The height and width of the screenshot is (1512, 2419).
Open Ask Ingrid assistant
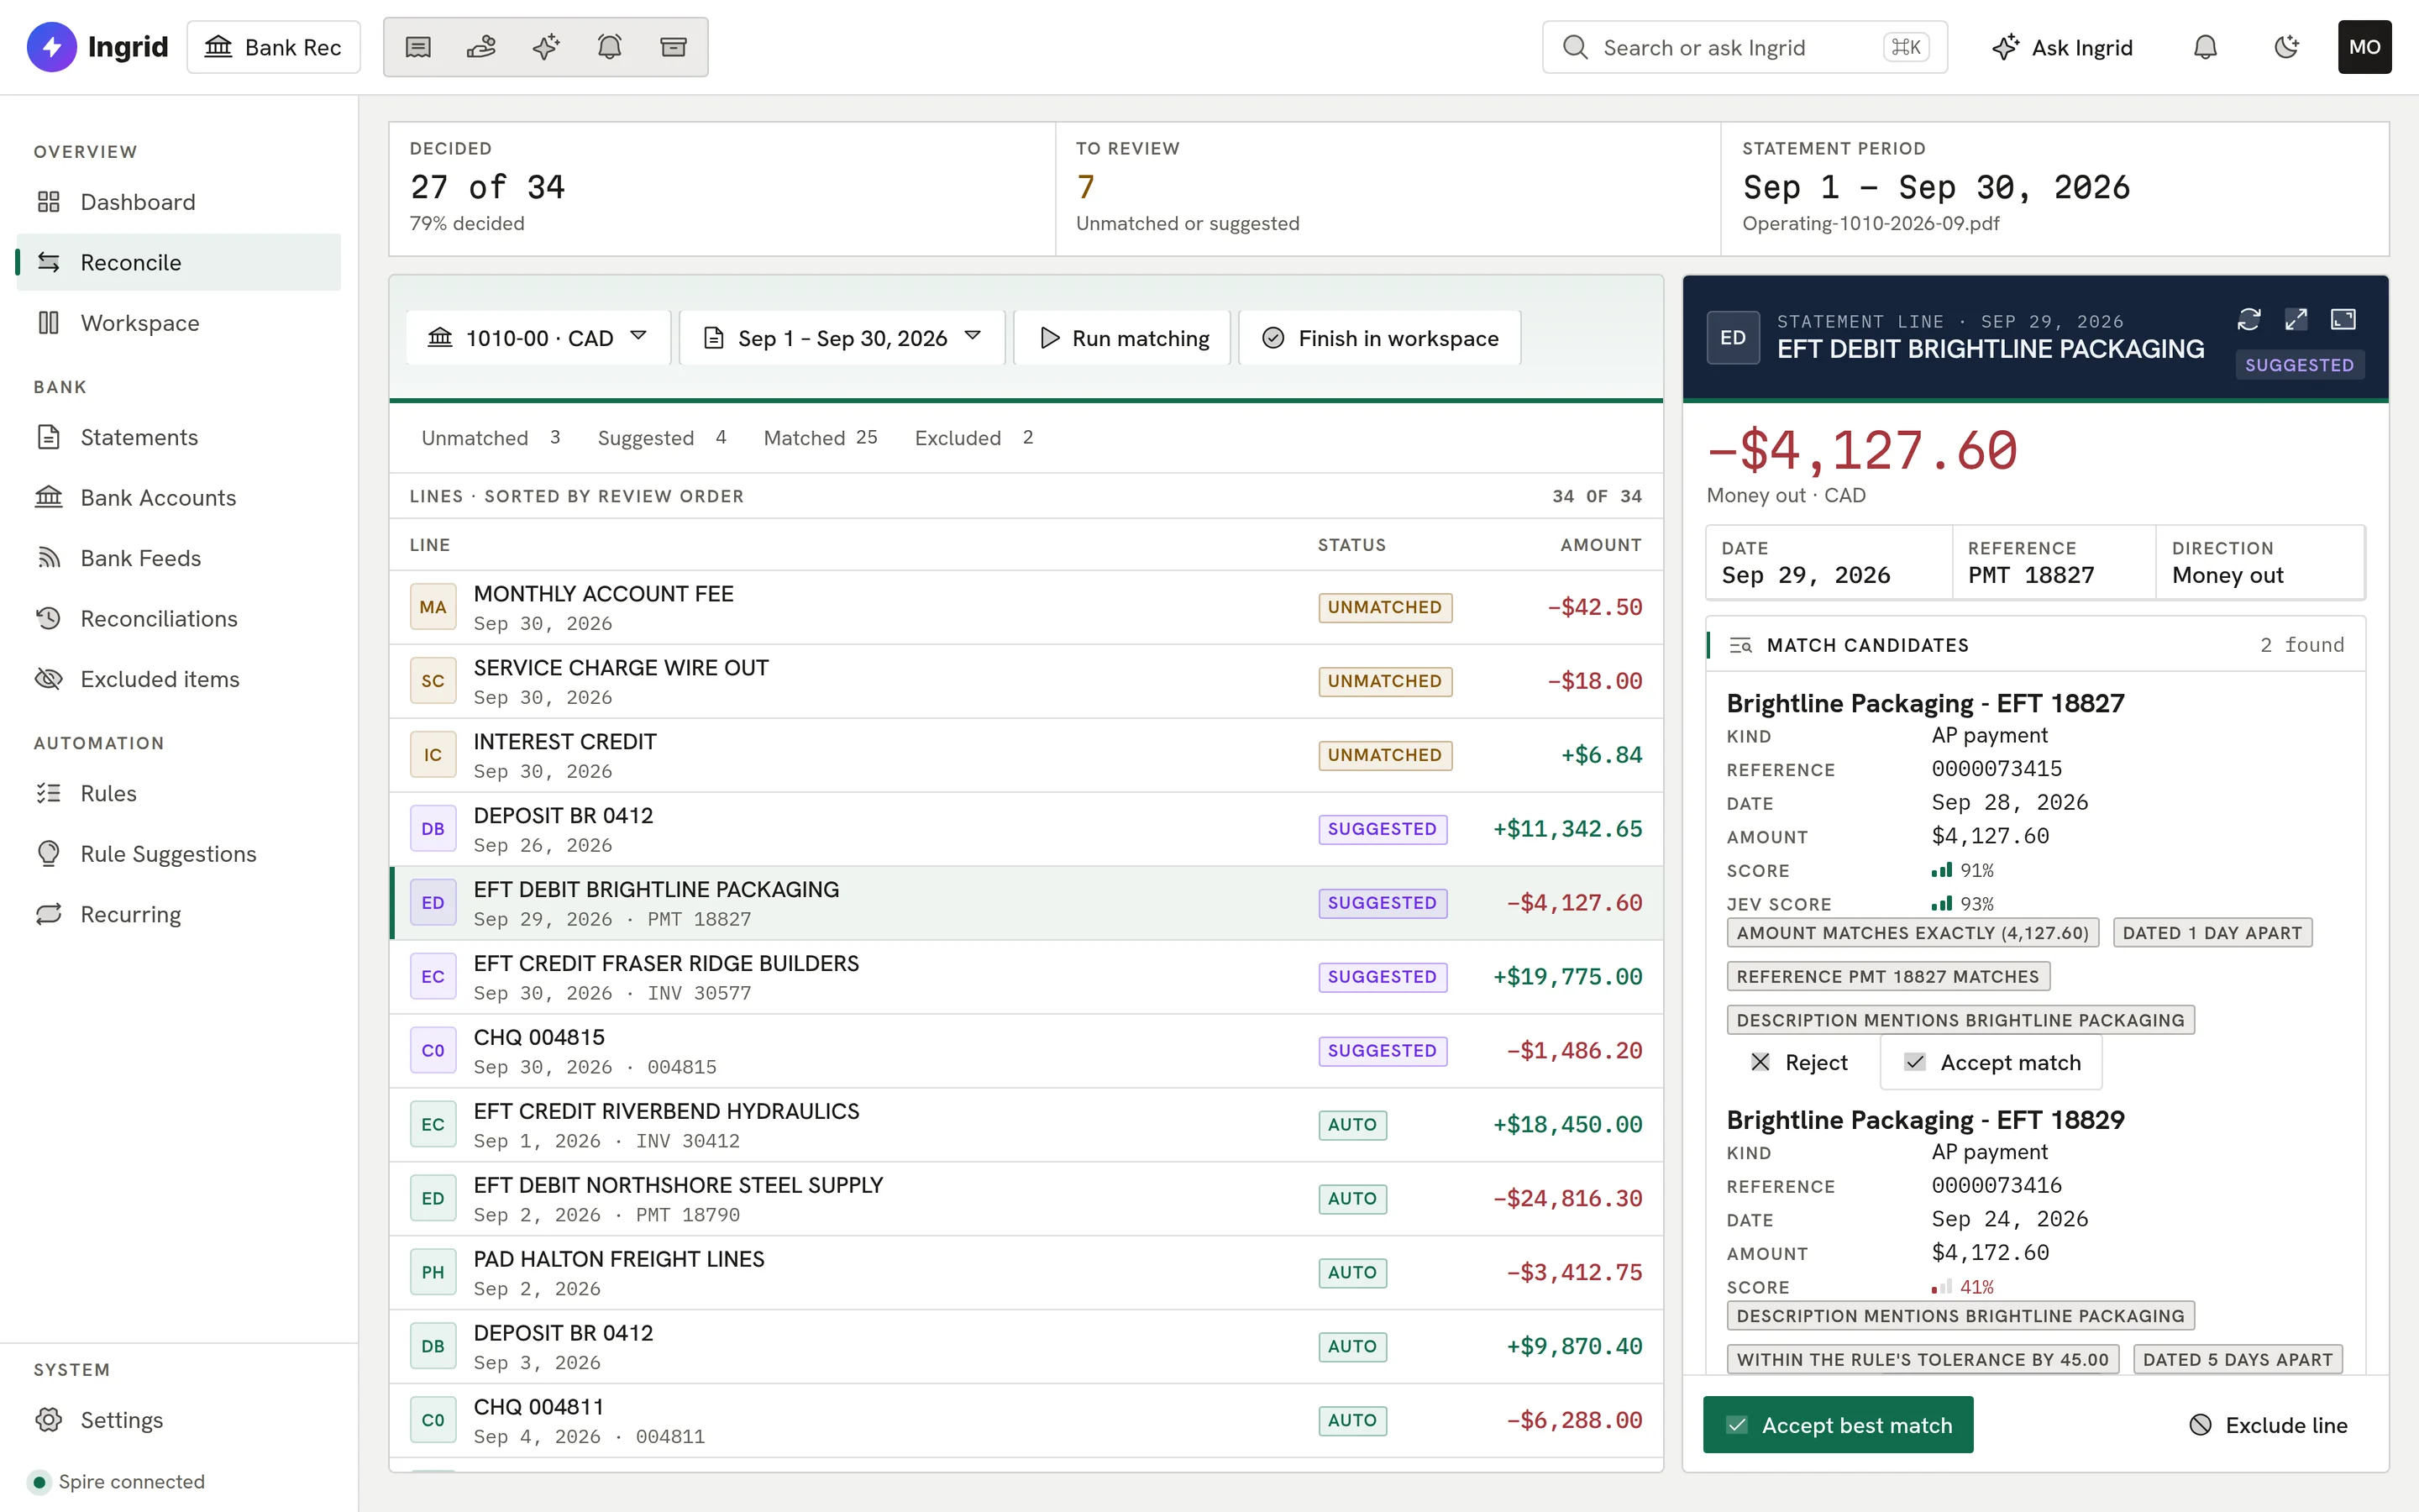(2061, 47)
